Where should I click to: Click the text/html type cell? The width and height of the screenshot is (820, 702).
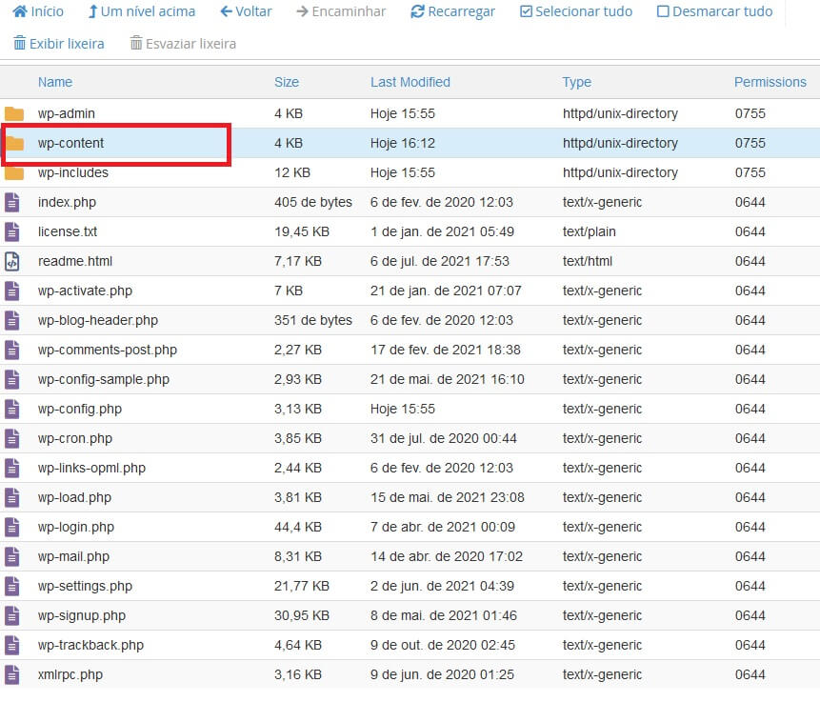pos(588,261)
